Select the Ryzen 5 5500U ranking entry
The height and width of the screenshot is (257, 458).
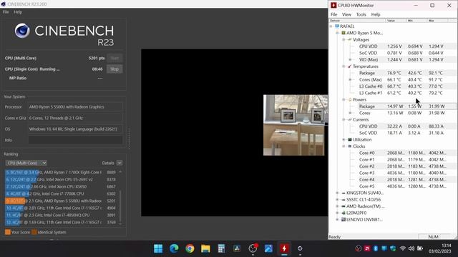[x=61, y=201]
